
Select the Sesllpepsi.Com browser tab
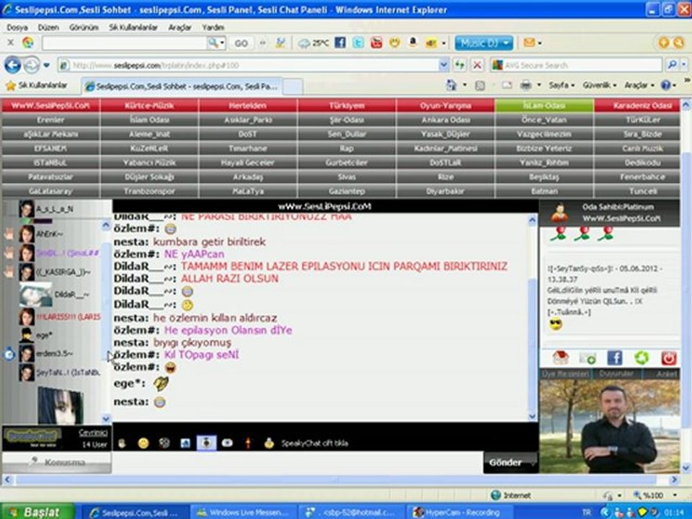(182, 86)
